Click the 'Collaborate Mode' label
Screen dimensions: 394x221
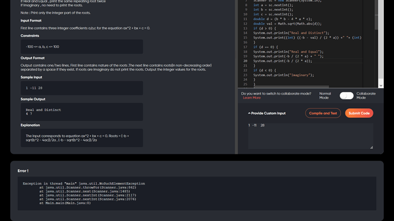click(x=366, y=96)
